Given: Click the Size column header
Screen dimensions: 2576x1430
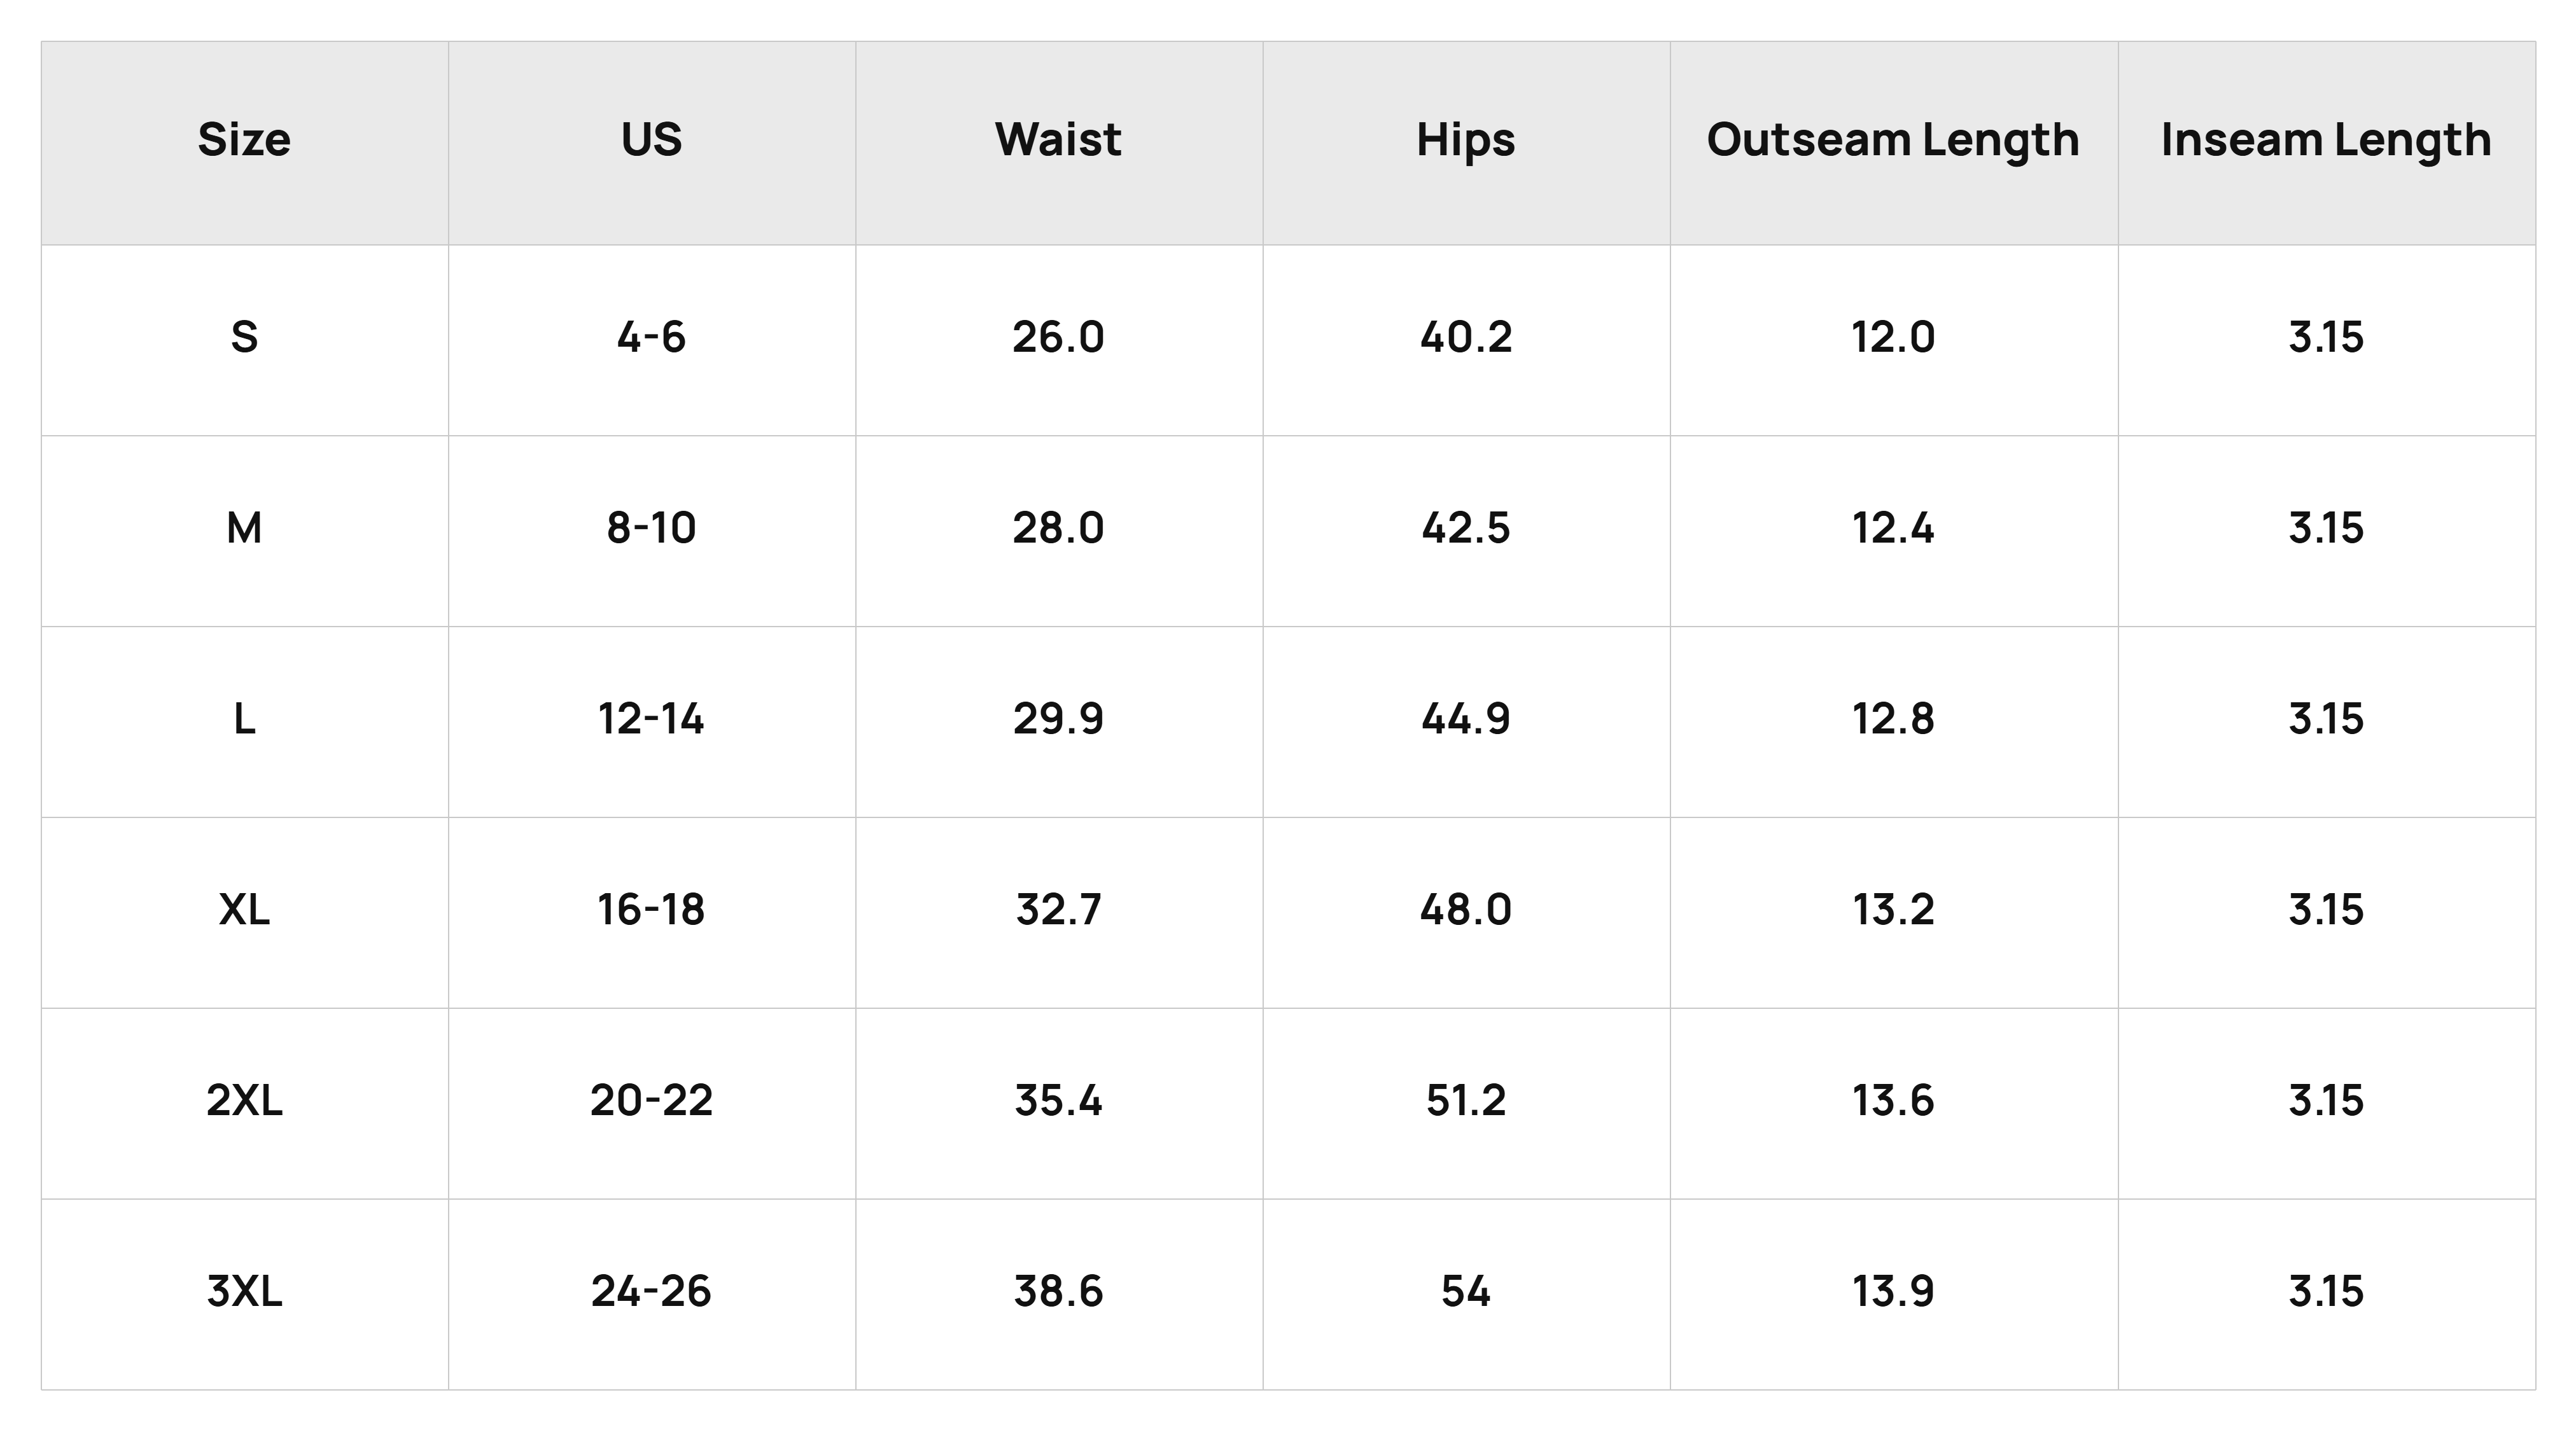Looking at the screenshot, I should 244,140.
